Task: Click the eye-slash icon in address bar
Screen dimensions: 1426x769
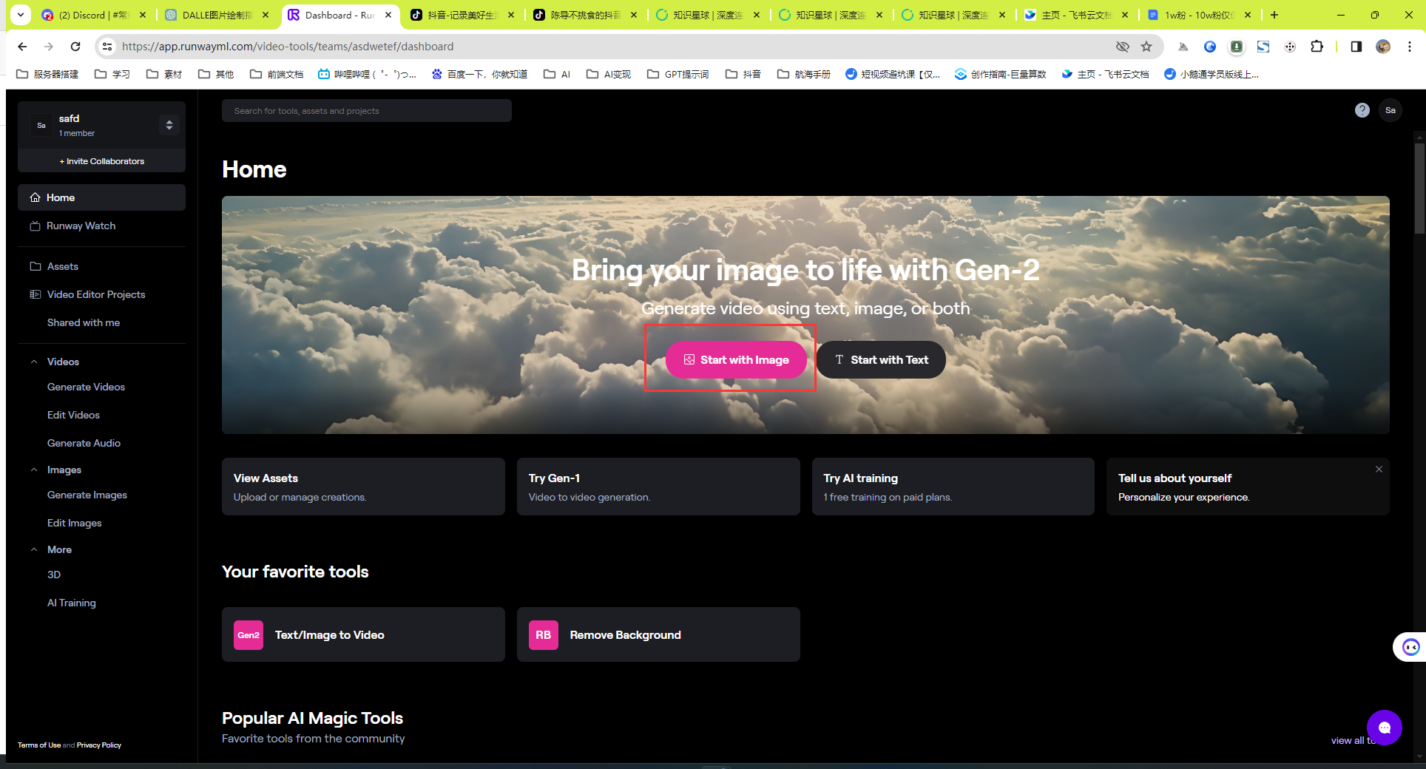Action: click(x=1123, y=47)
